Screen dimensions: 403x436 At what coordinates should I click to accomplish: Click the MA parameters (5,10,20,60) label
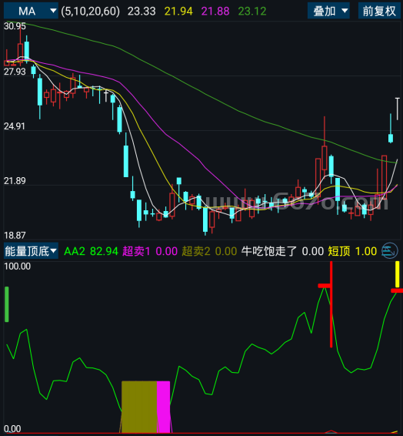click(x=91, y=11)
